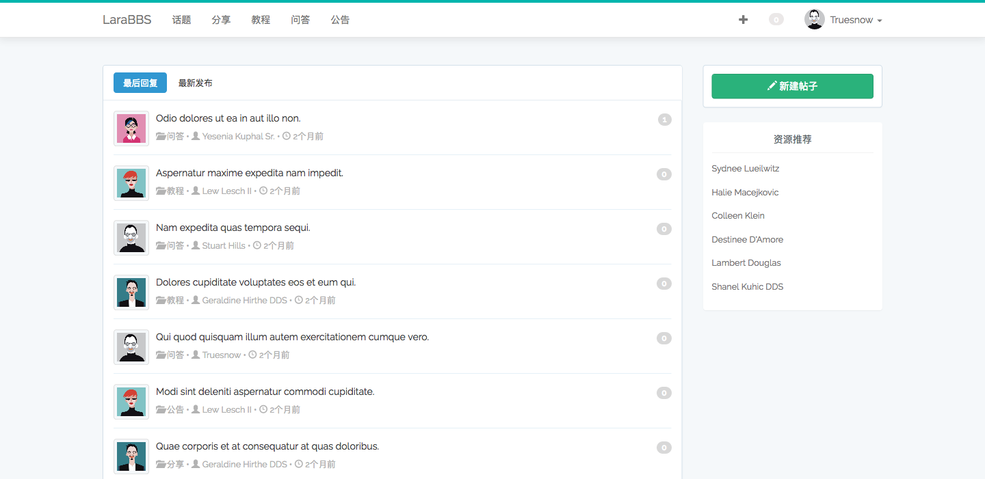Create a new post with 新建帖子
Image resolution: width=985 pixels, height=479 pixels.
pos(792,86)
